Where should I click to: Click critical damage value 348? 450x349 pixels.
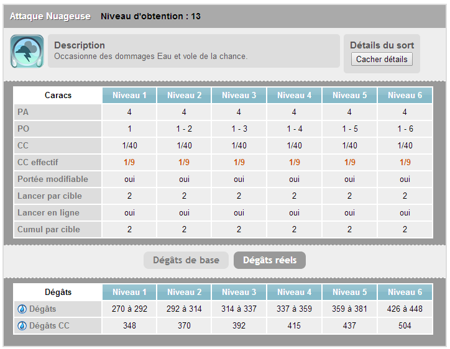[x=129, y=326]
